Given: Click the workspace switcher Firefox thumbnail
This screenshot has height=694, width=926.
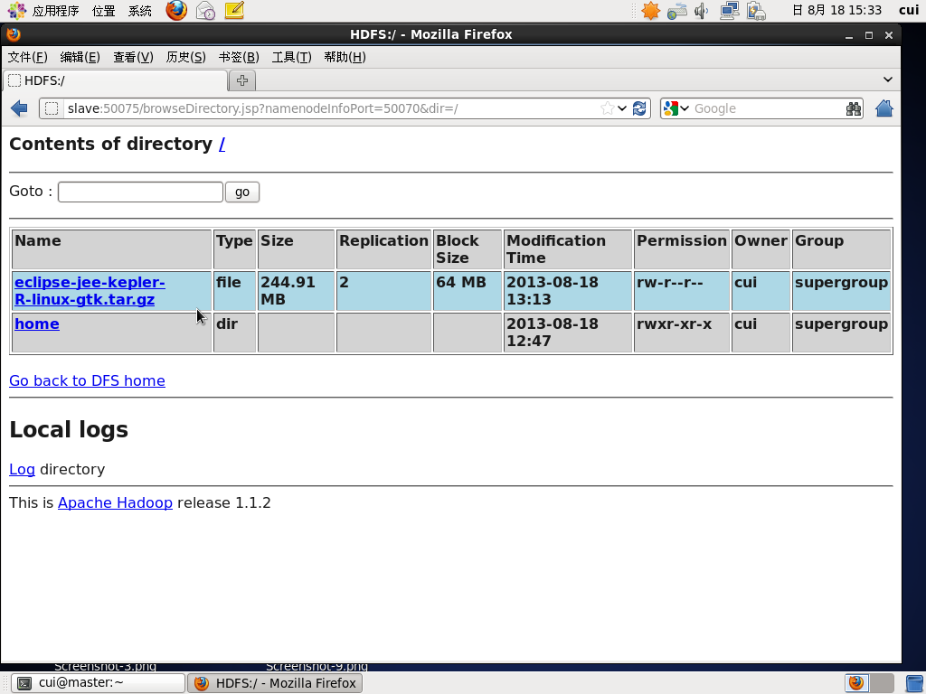Looking at the screenshot, I should pyautogui.click(x=857, y=683).
